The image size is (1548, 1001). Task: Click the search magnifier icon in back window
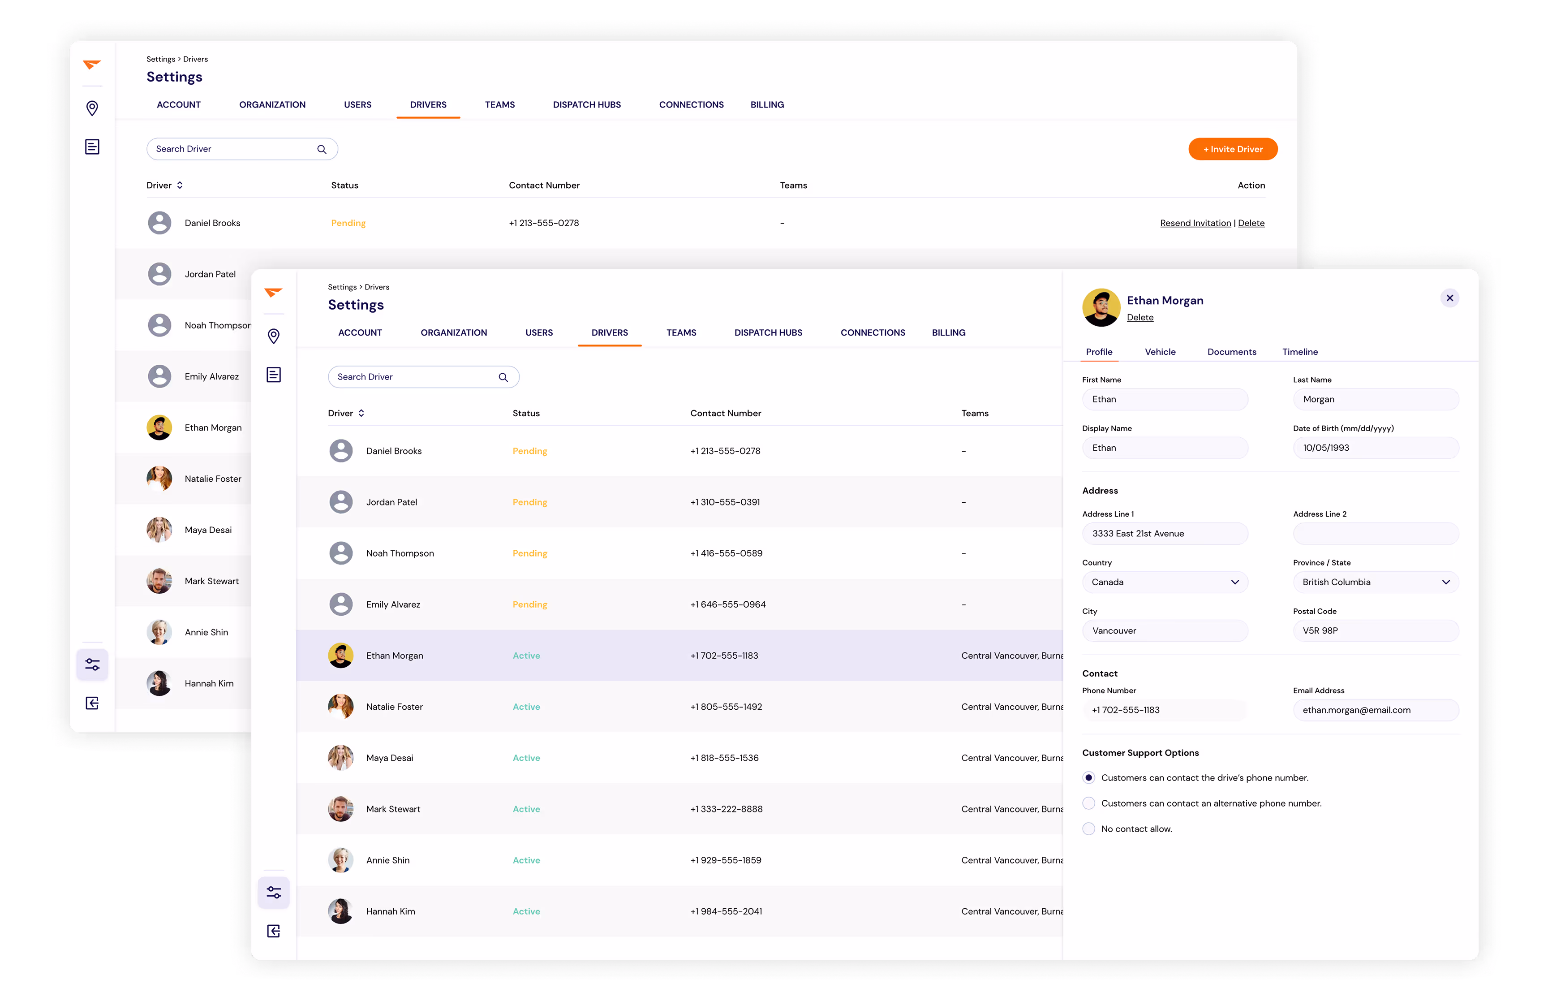click(322, 149)
